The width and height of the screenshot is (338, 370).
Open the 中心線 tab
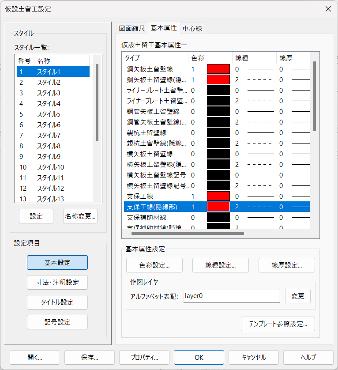[x=192, y=28]
